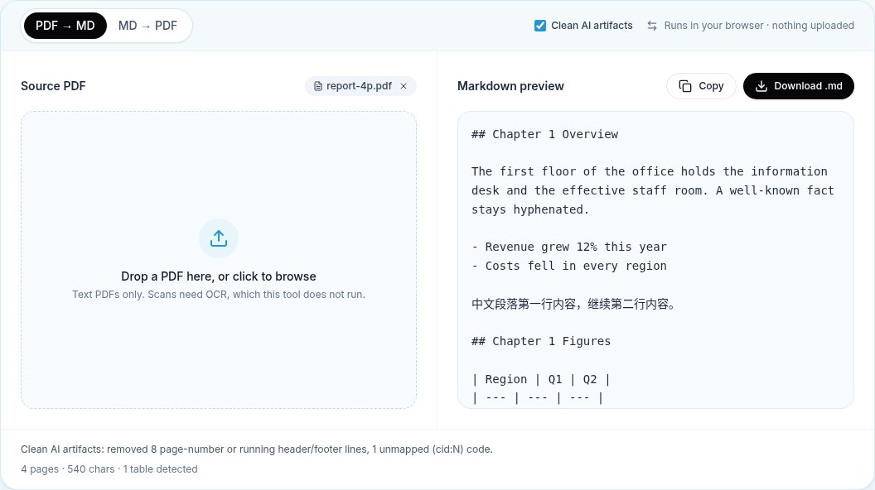Click the upload arrow icon in drop zone
This screenshot has width=875, height=490.
(219, 238)
